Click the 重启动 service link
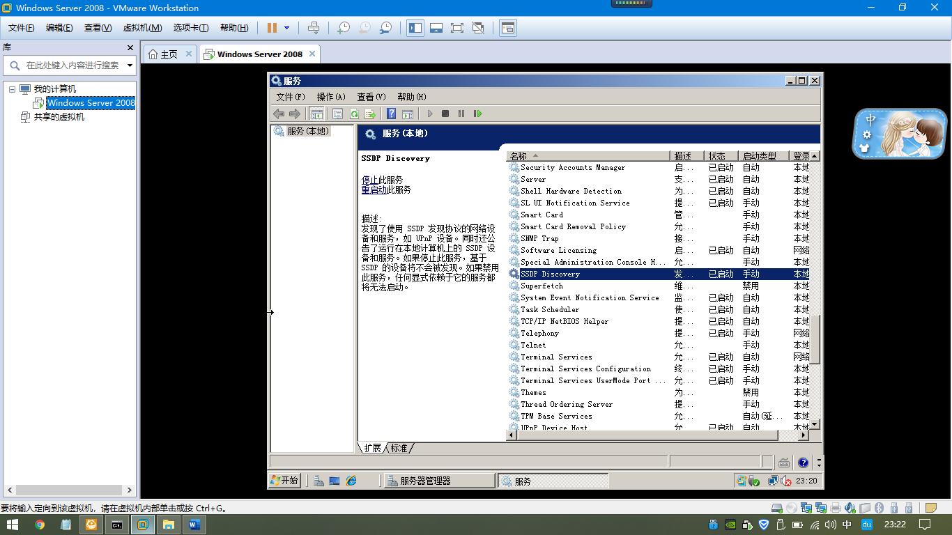 [x=374, y=189]
